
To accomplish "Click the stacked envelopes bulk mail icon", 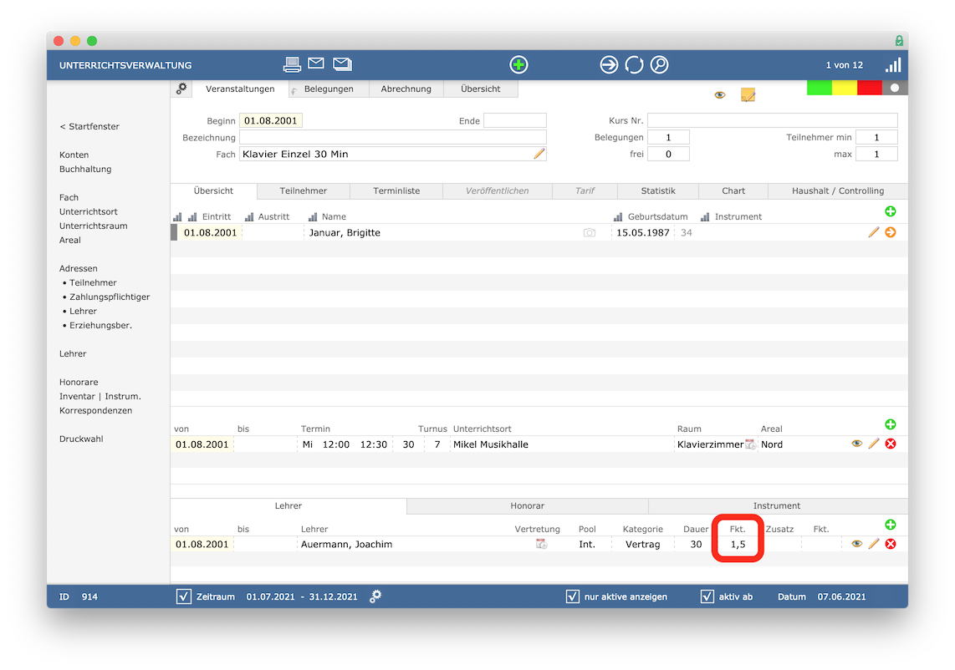I will tap(342, 63).
